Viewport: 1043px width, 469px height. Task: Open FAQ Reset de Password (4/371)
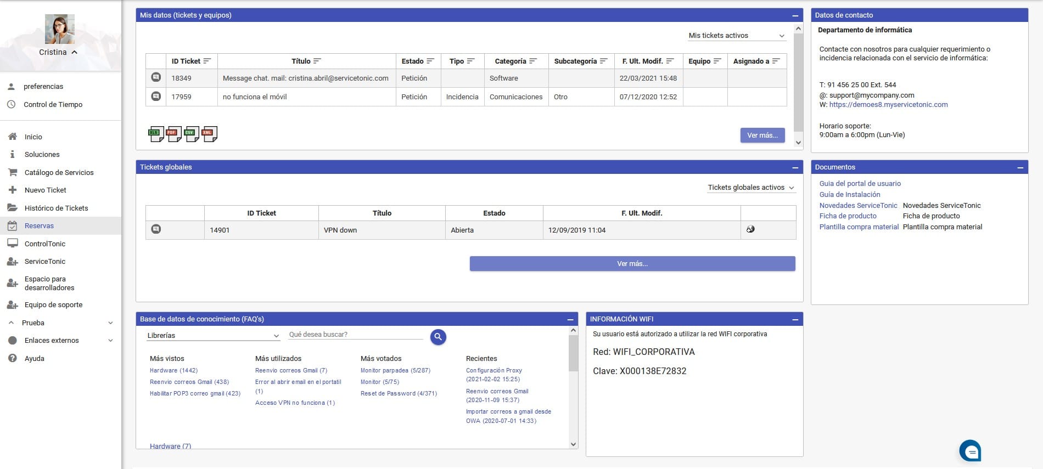pos(399,394)
